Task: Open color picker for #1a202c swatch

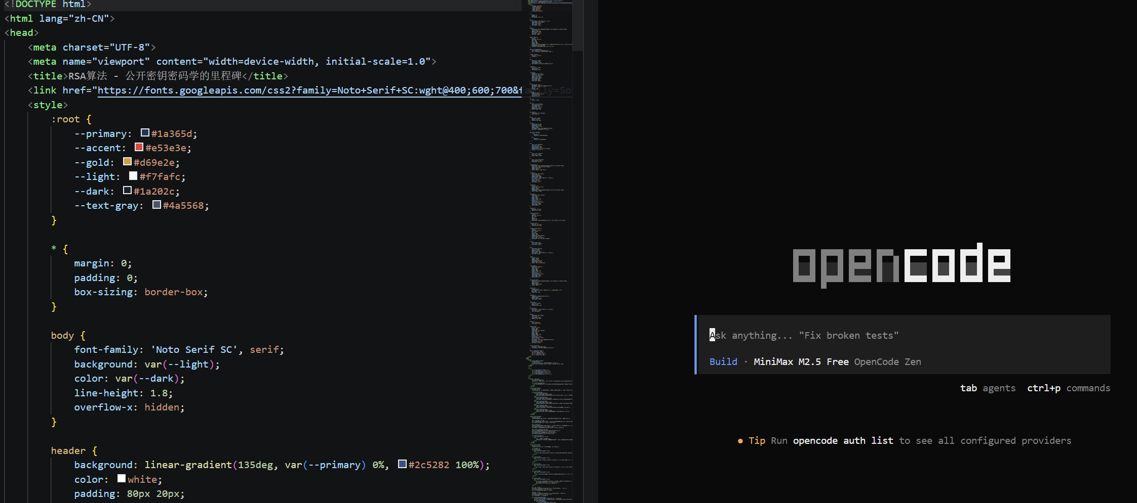Action: tap(128, 190)
